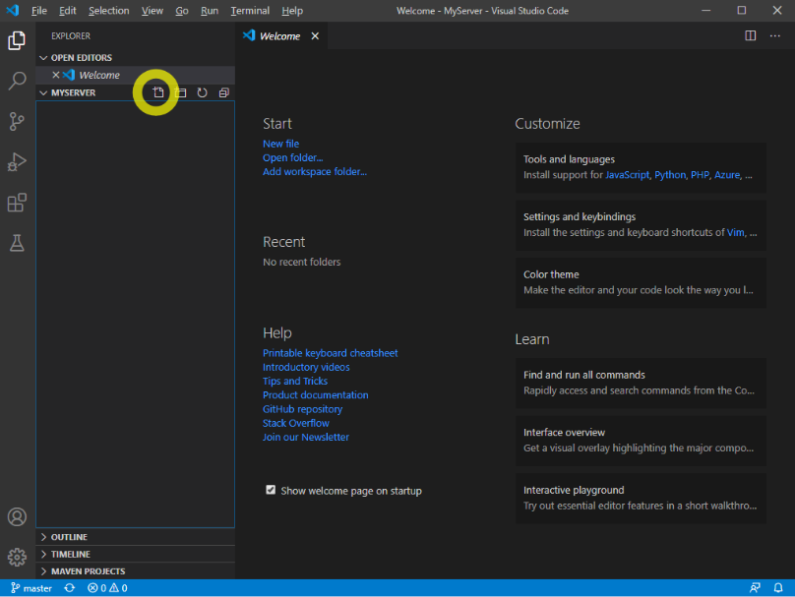Open errors and warnings count in status bar
The width and height of the screenshot is (795, 597).
tap(107, 588)
